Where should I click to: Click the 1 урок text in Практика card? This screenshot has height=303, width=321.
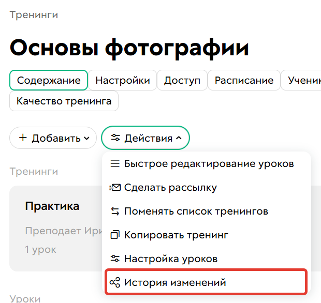(x=40, y=249)
